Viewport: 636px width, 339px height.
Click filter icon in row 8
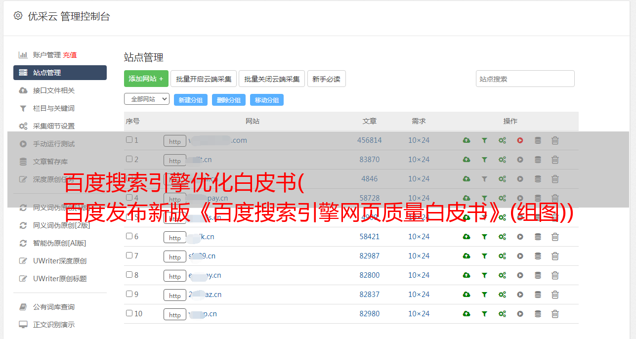pos(484,275)
